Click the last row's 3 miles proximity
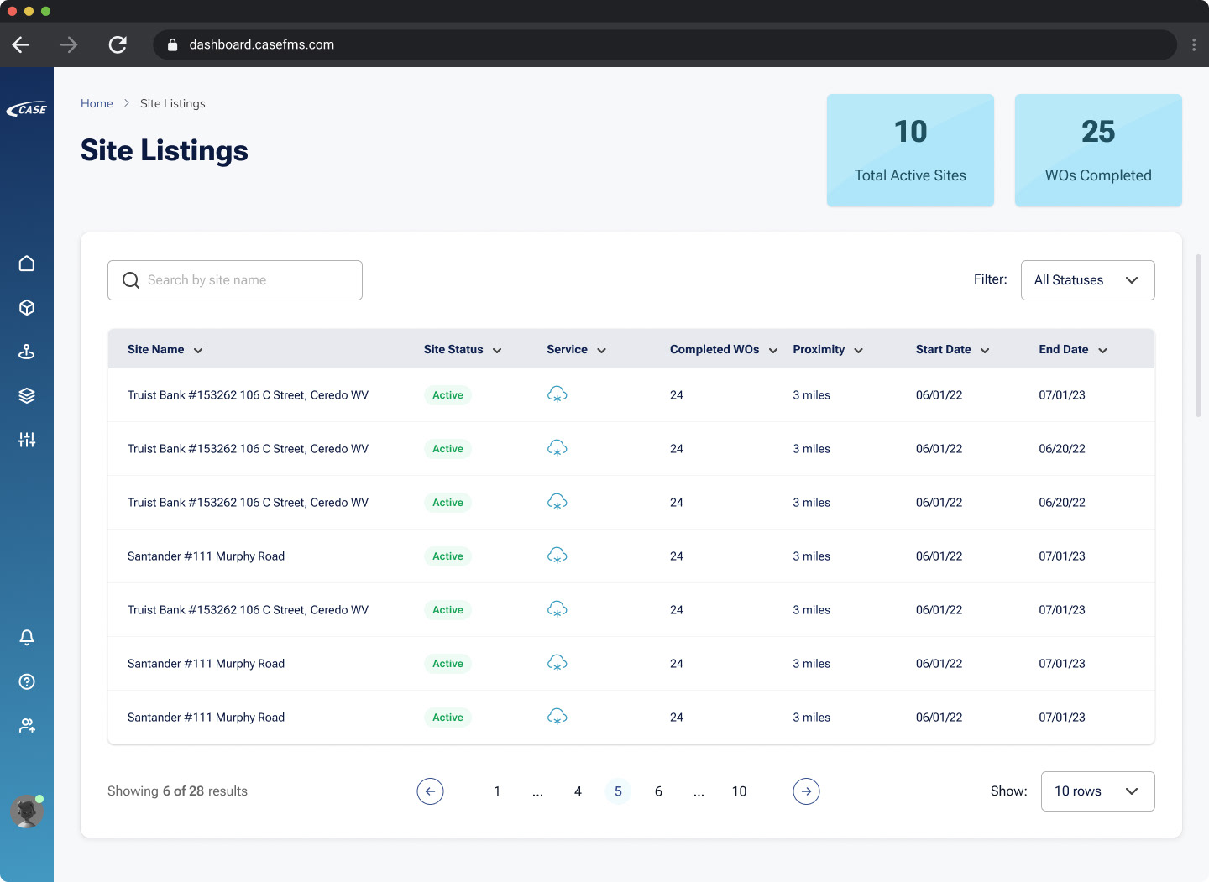This screenshot has width=1209, height=882. (x=811, y=718)
